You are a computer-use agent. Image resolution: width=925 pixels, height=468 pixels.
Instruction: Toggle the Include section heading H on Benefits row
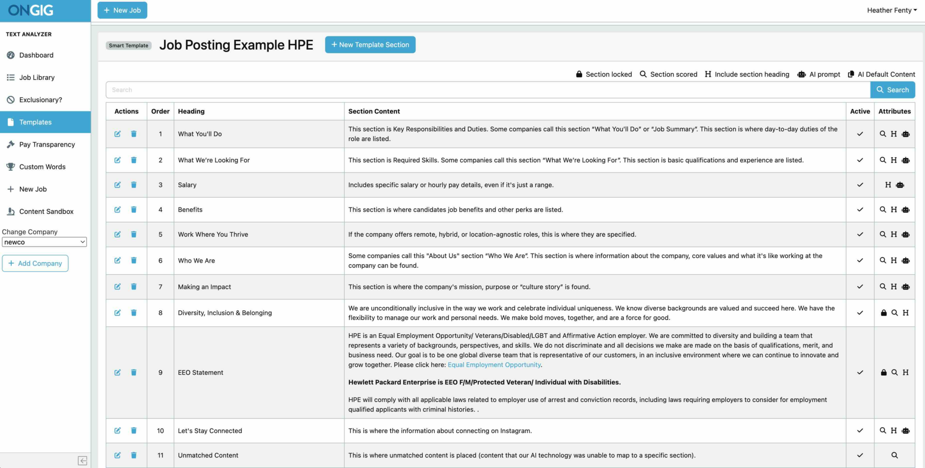[894, 210]
